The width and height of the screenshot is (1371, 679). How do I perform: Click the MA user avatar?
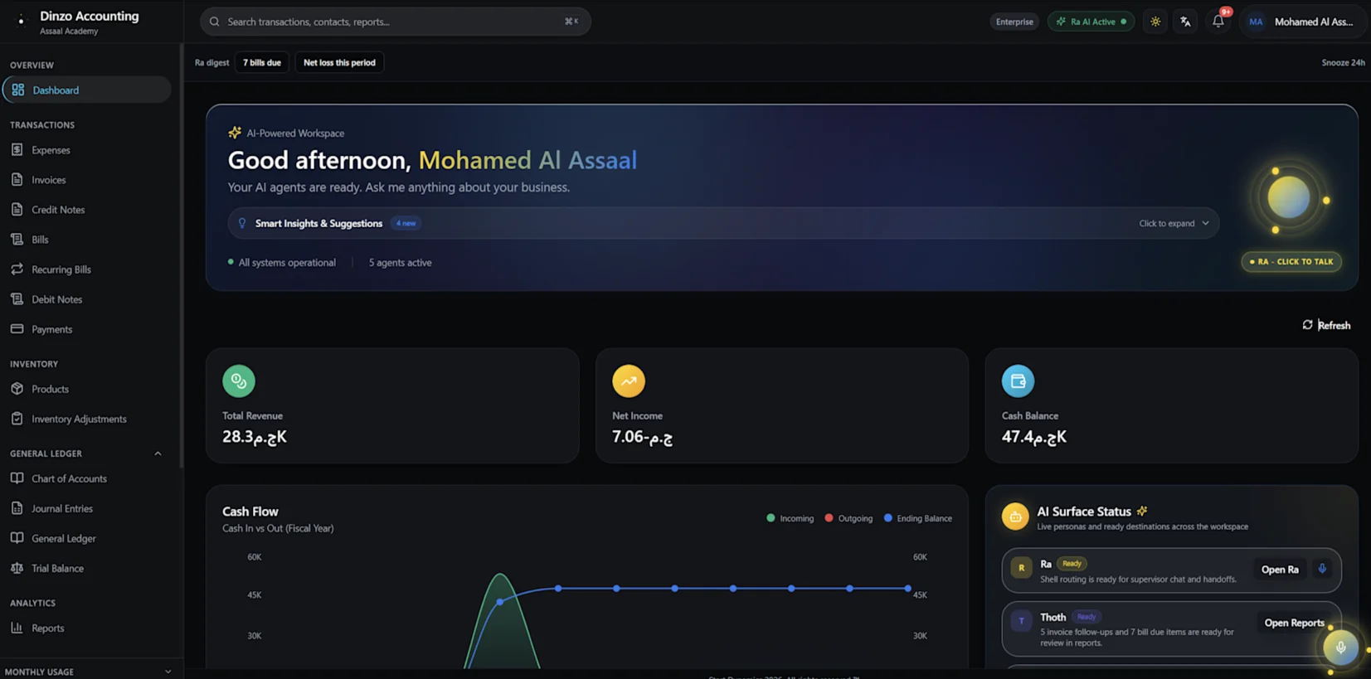click(x=1256, y=22)
